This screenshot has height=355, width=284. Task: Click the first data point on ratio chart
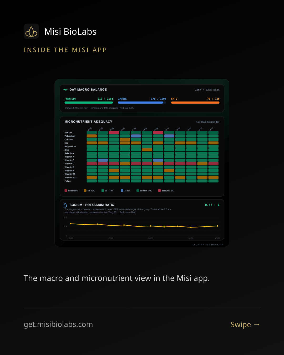[x=70, y=224]
